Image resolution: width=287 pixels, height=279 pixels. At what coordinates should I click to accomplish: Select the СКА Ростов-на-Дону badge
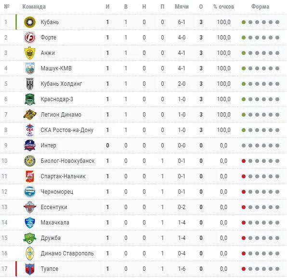tap(30, 130)
